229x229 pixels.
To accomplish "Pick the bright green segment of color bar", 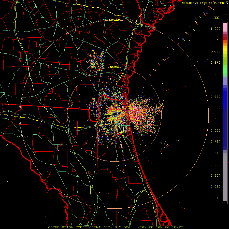I will [x=225, y=69].
